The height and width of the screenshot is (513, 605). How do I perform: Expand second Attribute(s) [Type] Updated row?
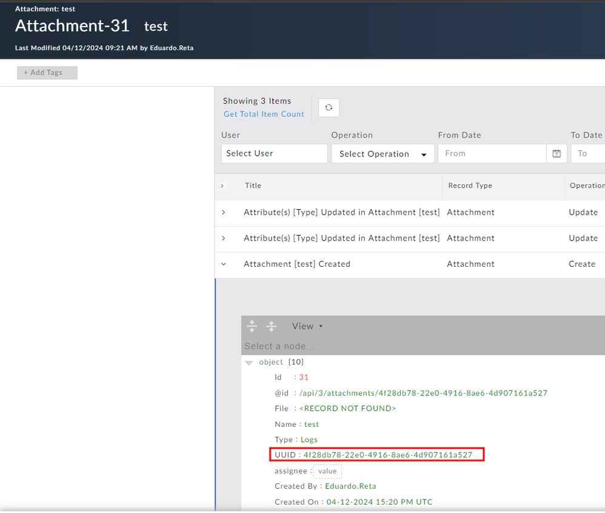coord(224,238)
